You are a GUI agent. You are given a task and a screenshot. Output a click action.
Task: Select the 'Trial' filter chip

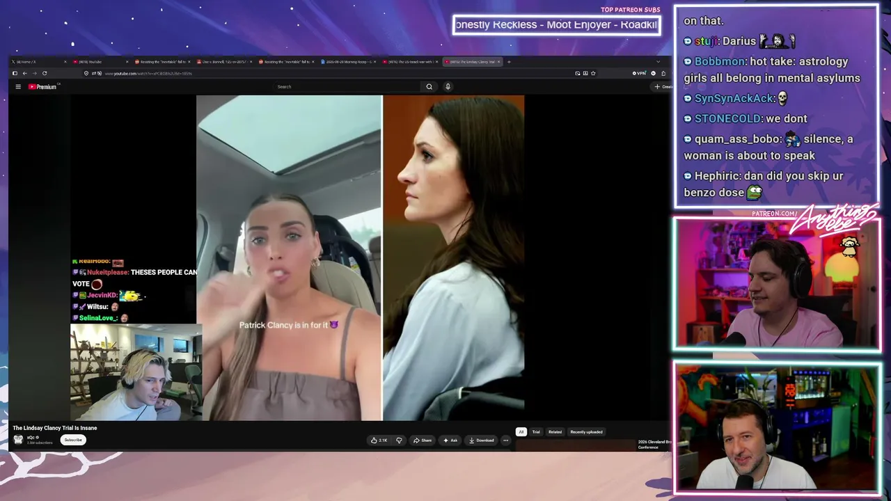pyautogui.click(x=536, y=432)
